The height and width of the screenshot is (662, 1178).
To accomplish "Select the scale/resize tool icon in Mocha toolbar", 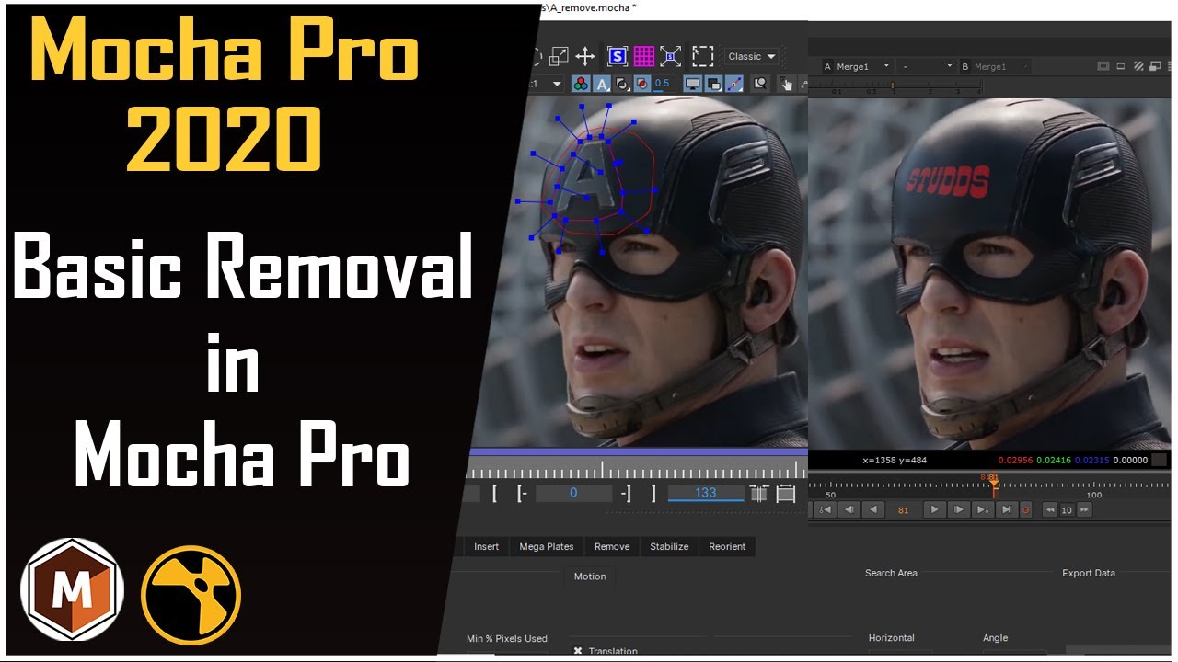I will 559,56.
